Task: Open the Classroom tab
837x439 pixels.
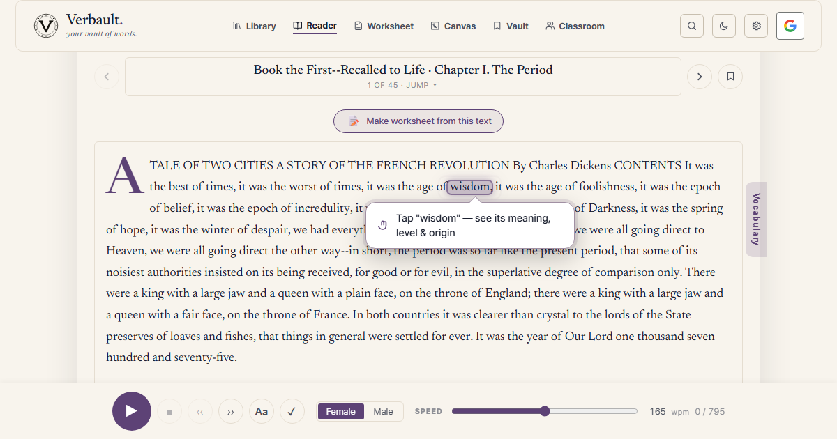Action: click(575, 26)
